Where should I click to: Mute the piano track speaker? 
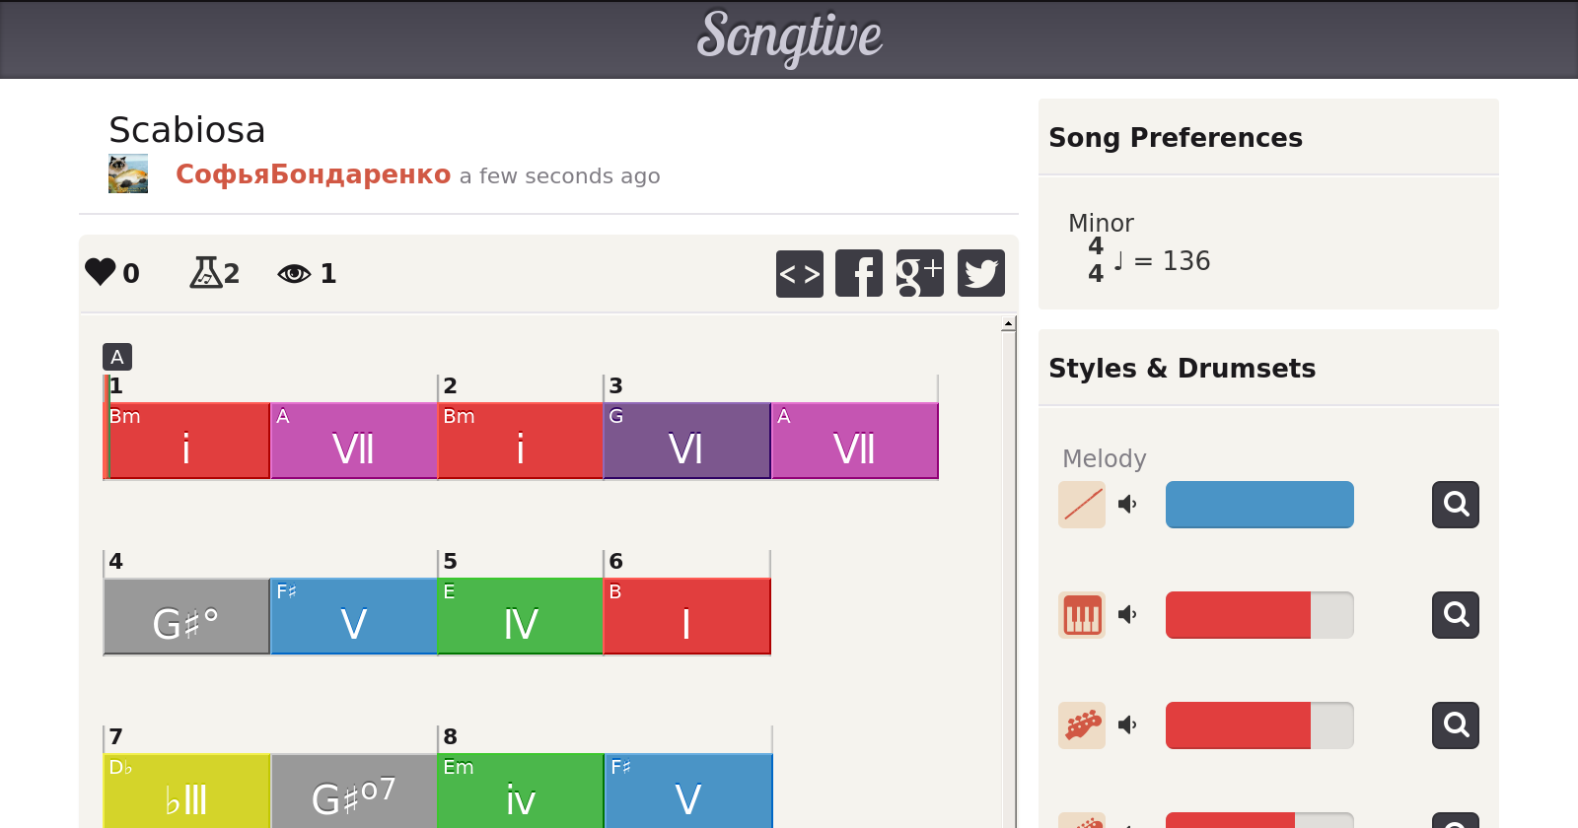click(x=1127, y=615)
